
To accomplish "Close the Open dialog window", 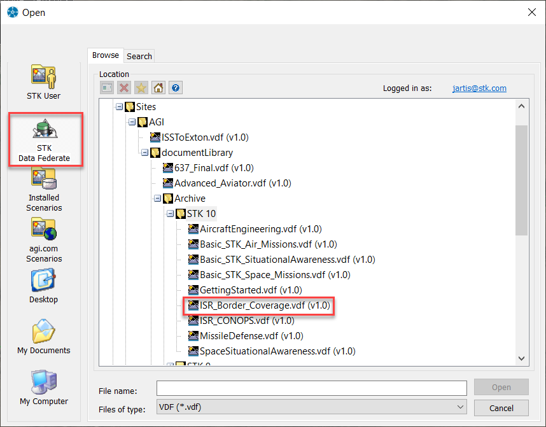I will click(x=532, y=12).
